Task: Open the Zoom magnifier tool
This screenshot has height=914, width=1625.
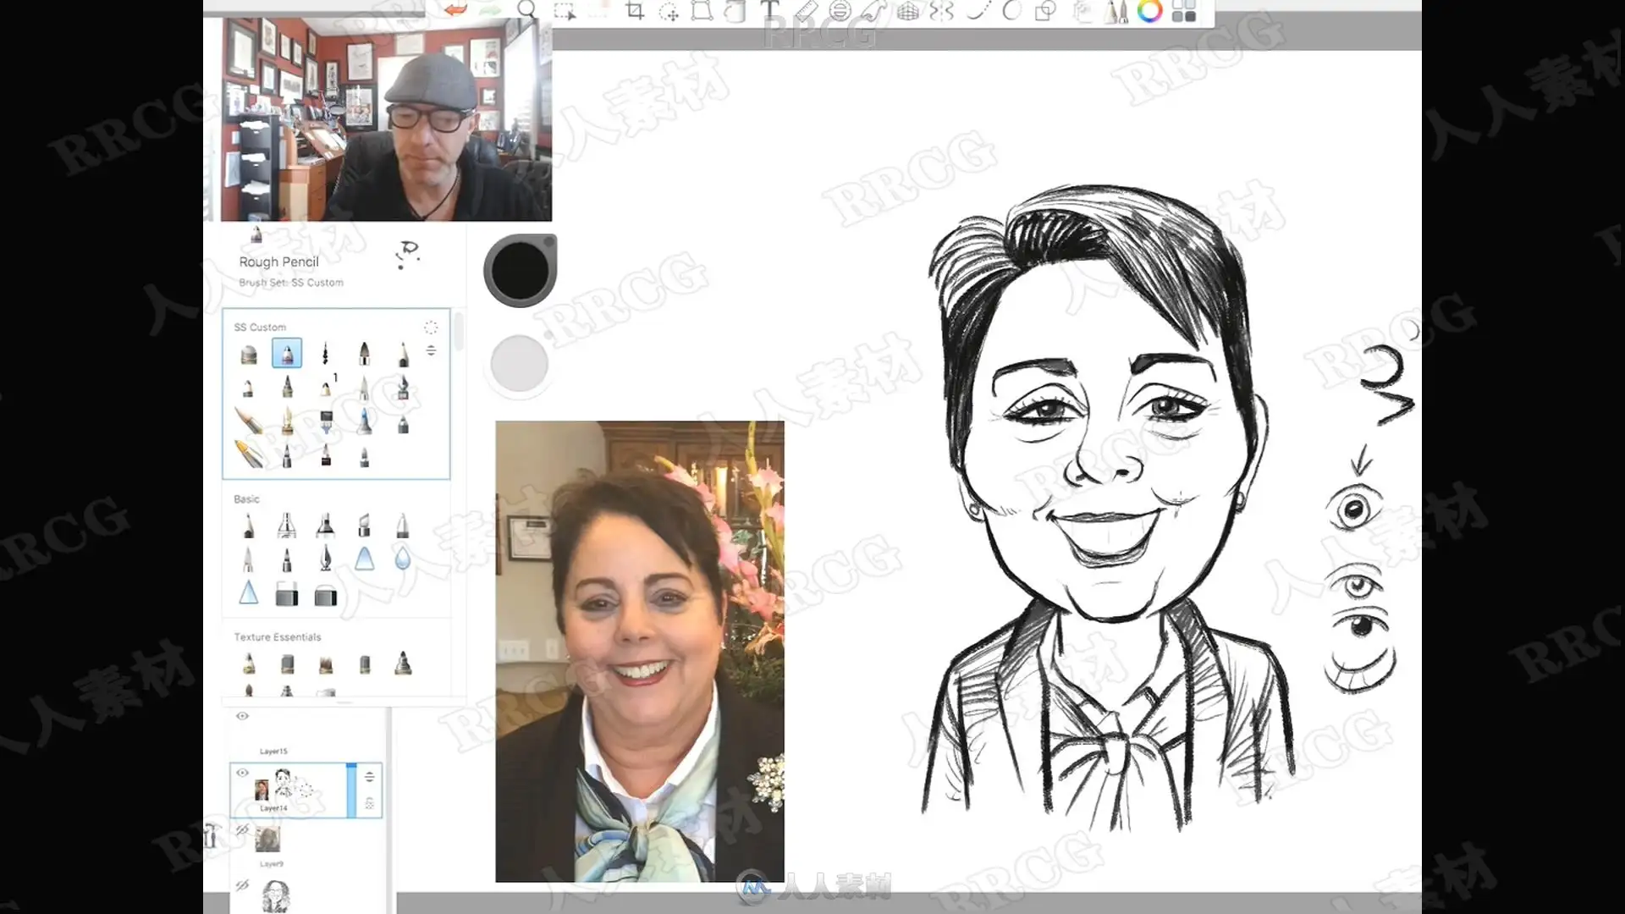Action: 526,10
